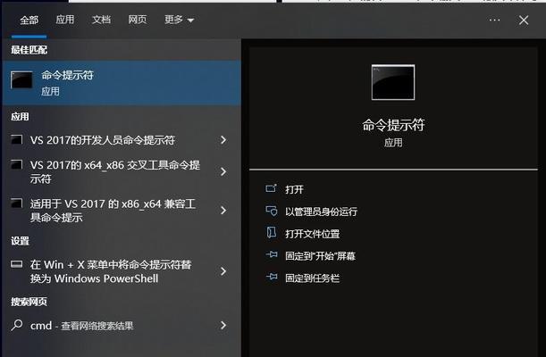Expand arrow for Windows PowerShell setting
546x357 pixels.
tap(223, 271)
